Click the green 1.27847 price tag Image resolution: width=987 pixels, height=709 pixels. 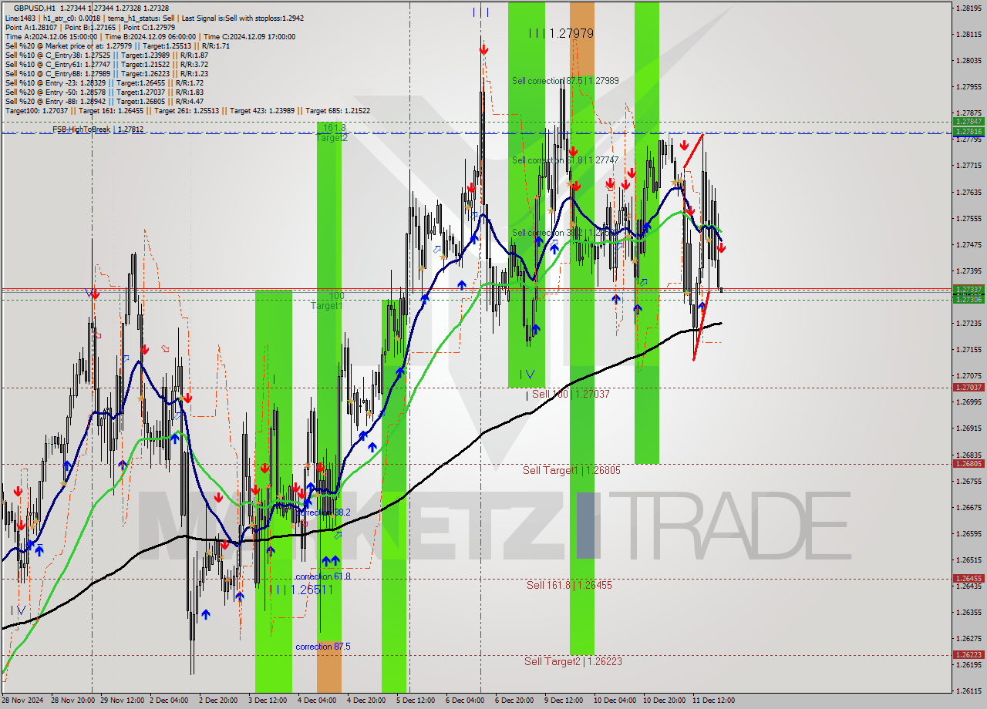968,122
